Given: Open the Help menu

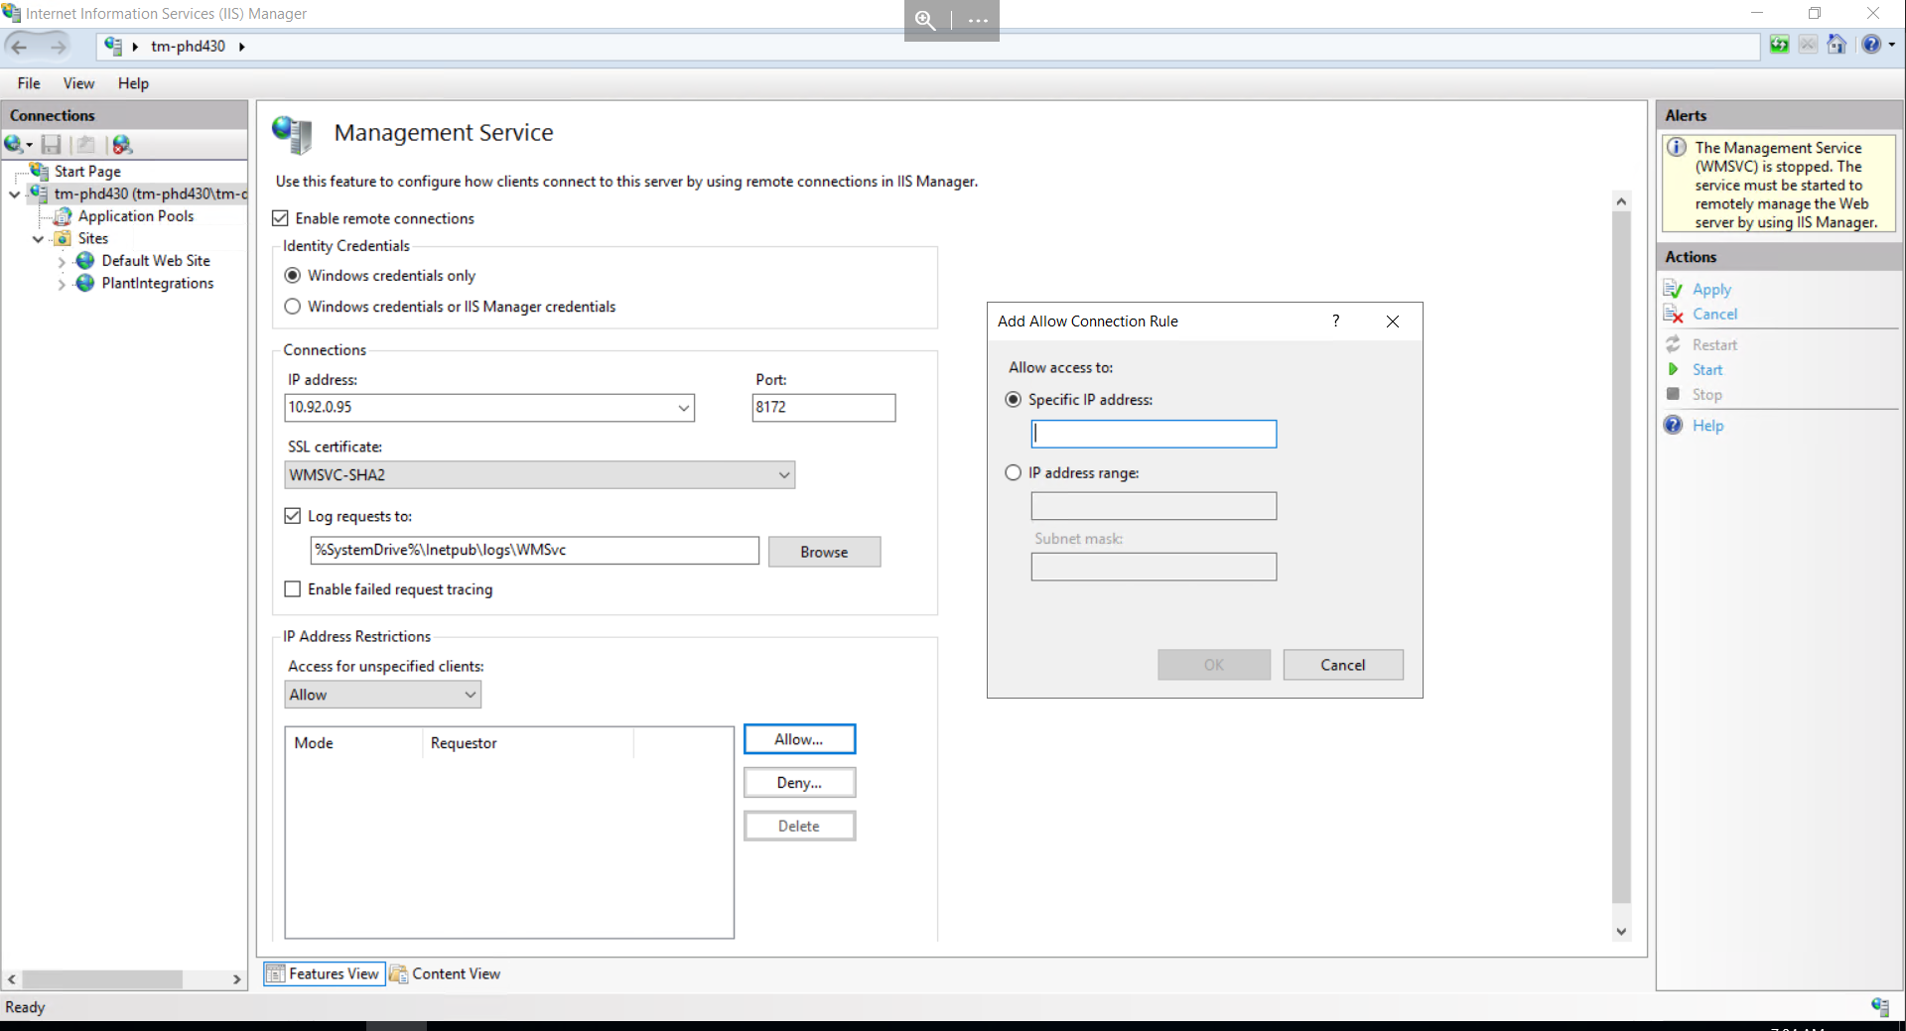Looking at the screenshot, I should (133, 83).
